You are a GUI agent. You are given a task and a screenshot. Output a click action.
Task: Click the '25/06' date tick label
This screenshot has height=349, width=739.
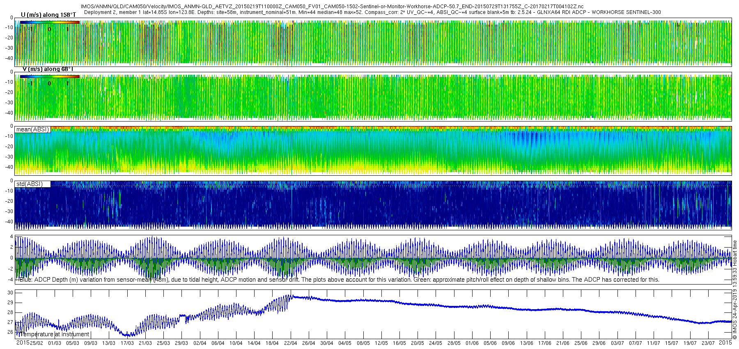click(581, 343)
